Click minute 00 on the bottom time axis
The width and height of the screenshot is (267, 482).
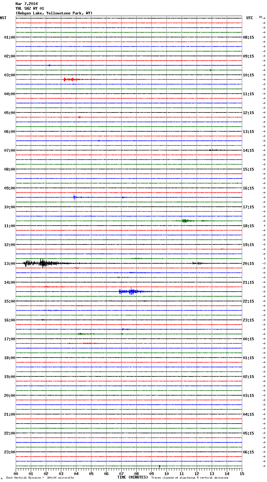point(16,474)
